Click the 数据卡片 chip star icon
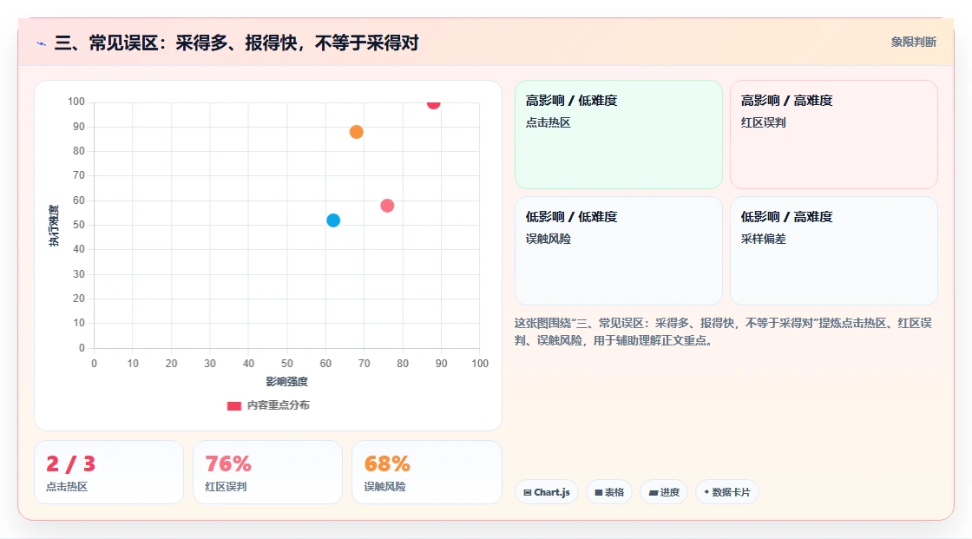The image size is (972, 539). [706, 492]
